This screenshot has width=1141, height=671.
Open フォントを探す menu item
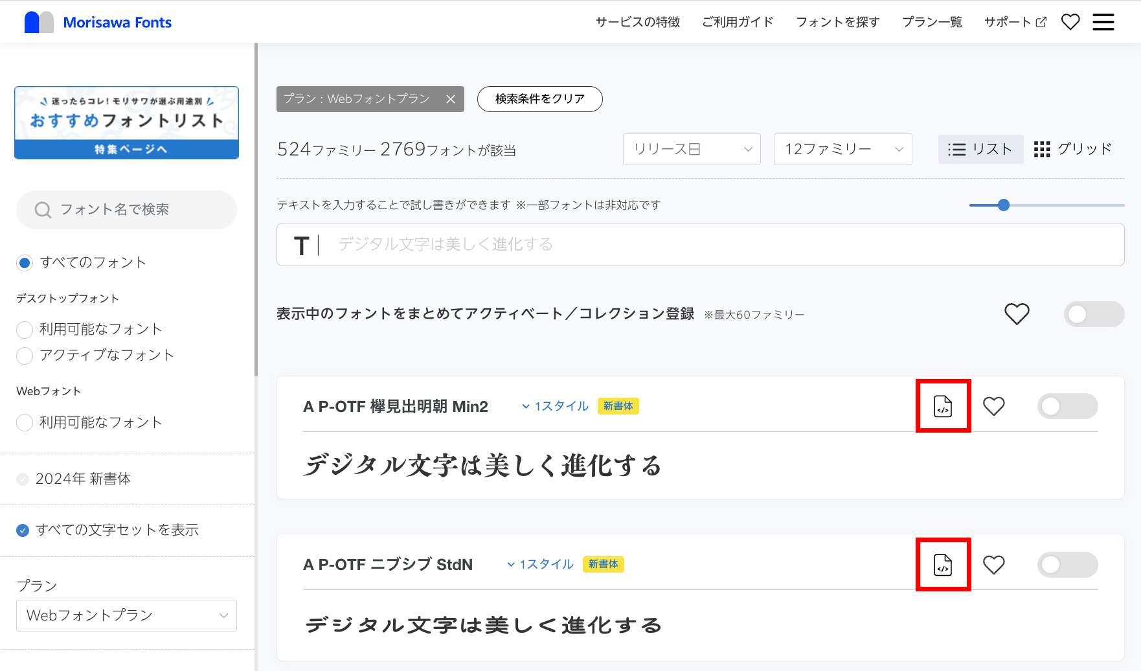(838, 22)
